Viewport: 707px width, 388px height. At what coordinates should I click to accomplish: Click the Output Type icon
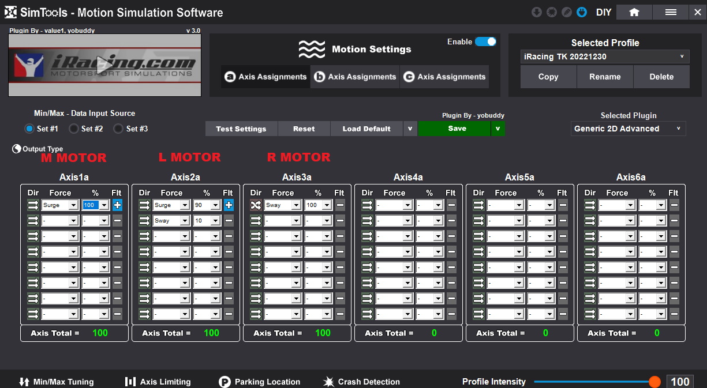(x=17, y=149)
